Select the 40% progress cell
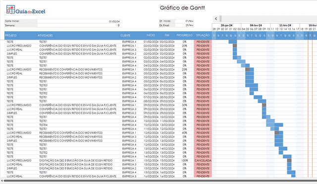Viewport: 317px width, 184px height. coord(184,133)
